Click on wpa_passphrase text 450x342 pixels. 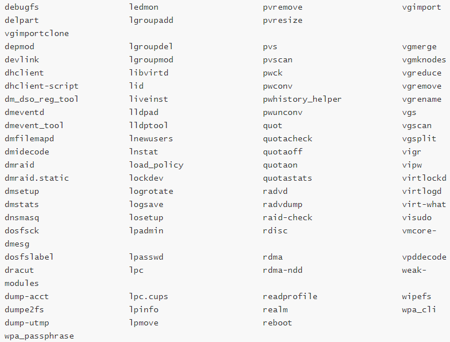39,336
